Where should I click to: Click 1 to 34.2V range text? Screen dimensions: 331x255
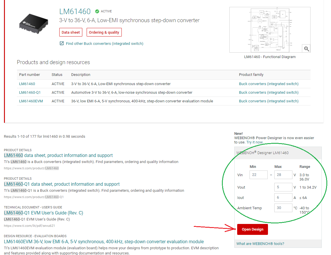[x=308, y=187]
